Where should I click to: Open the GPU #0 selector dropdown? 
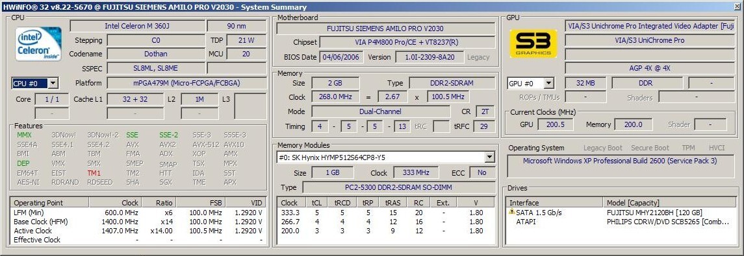pyautogui.click(x=548, y=84)
